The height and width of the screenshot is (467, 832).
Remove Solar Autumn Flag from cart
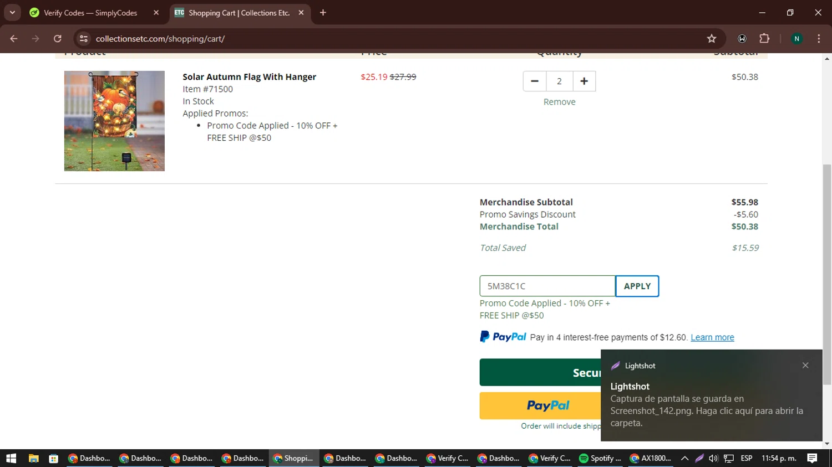tap(559, 102)
